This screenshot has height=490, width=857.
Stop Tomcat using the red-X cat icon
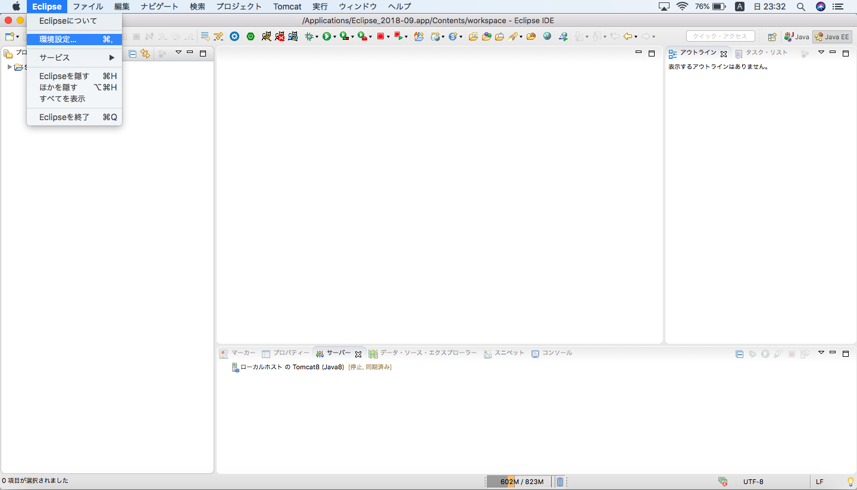[x=280, y=36]
